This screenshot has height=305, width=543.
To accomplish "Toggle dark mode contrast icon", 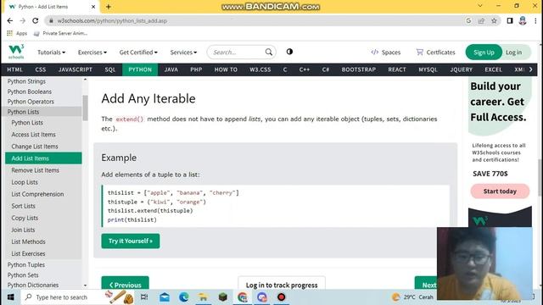I will pyautogui.click(x=289, y=52).
